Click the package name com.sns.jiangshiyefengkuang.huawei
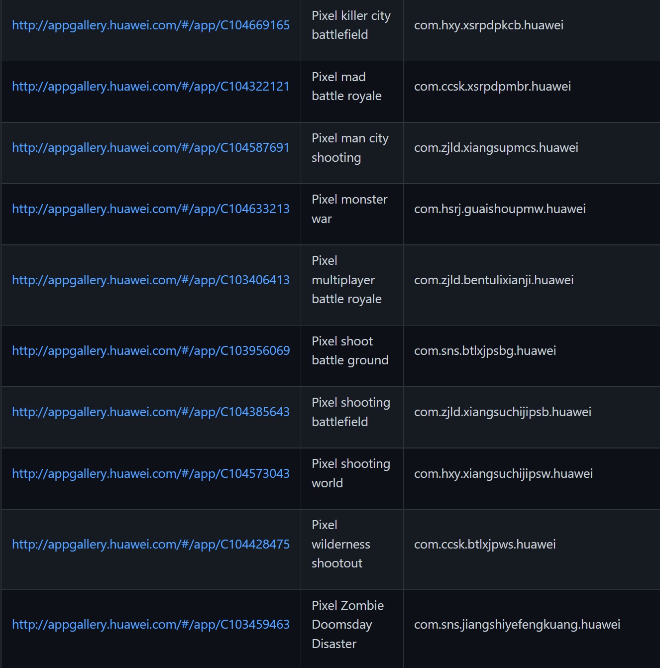 point(517,625)
